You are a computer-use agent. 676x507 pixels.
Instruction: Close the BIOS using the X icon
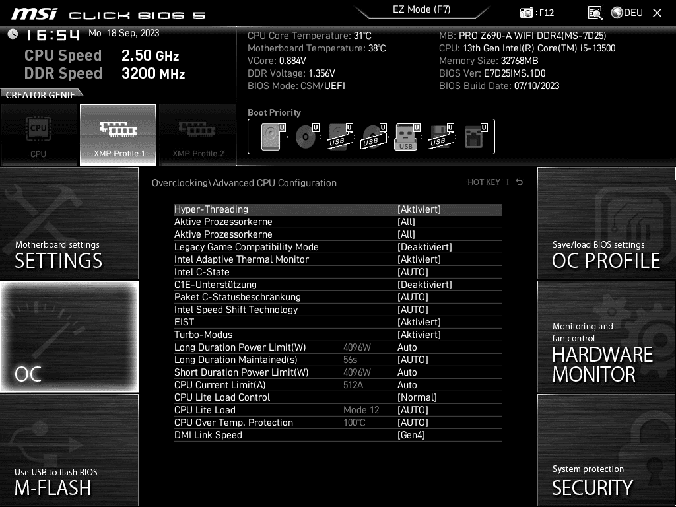pos(657,13)
